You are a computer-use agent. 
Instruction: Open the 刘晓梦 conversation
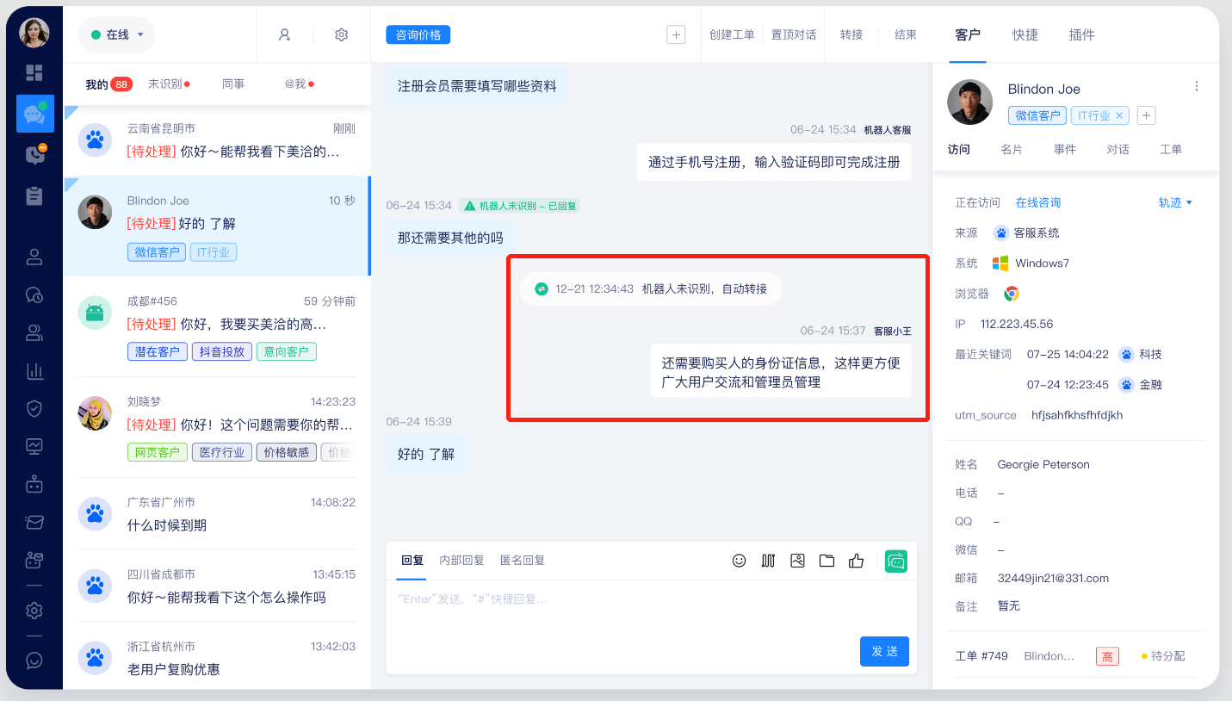click(x=217, y=427)
